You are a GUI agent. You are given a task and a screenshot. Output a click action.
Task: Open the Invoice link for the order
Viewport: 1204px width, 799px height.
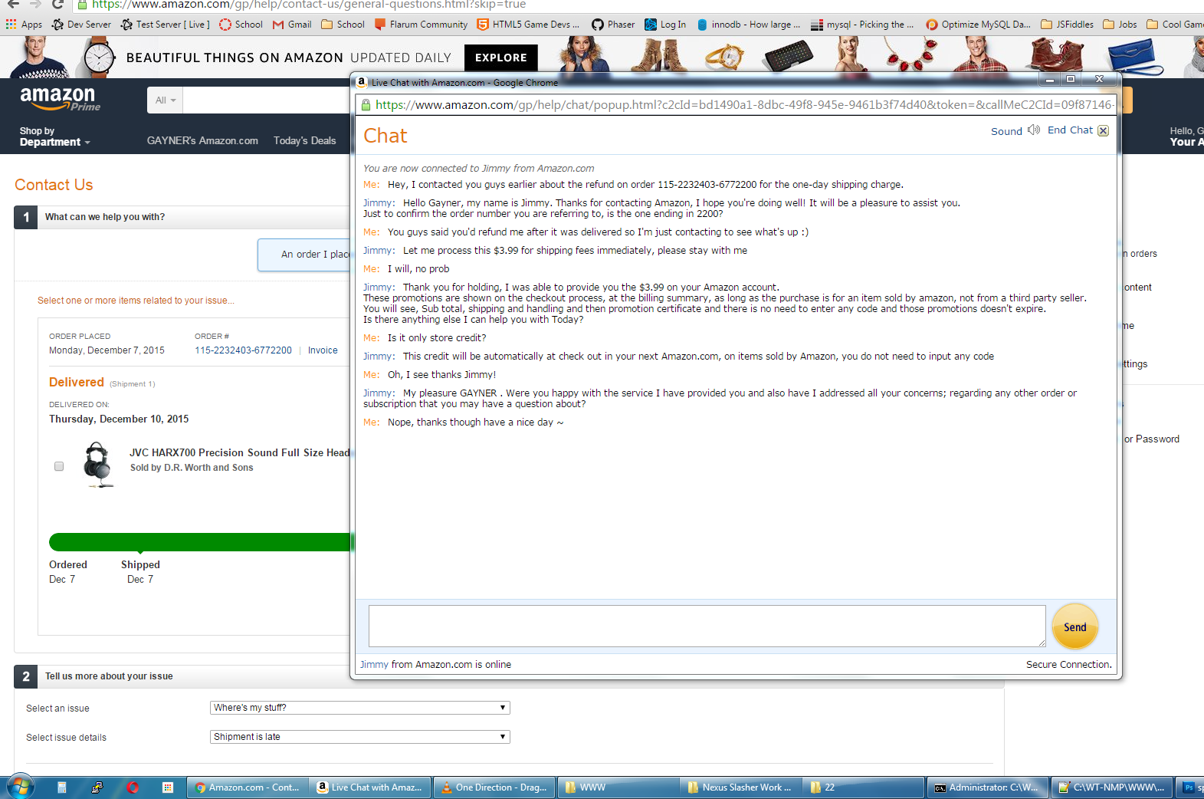(323, 350)
